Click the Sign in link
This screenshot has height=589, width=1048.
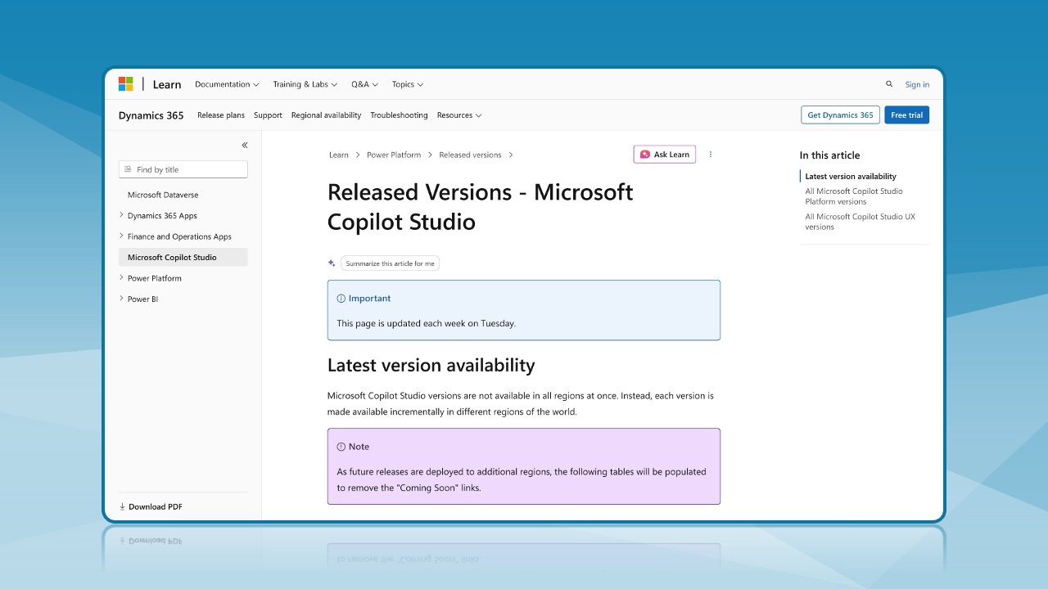[917, 84]
